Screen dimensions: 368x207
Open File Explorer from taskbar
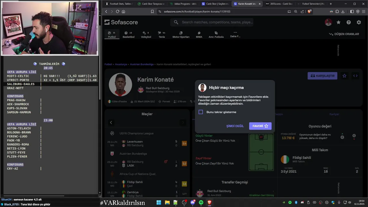pyautogui.click(x=167, y=203)
